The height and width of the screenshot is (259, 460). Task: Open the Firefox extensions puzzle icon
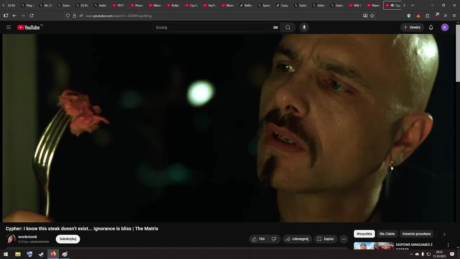click(x=428, y=16)
